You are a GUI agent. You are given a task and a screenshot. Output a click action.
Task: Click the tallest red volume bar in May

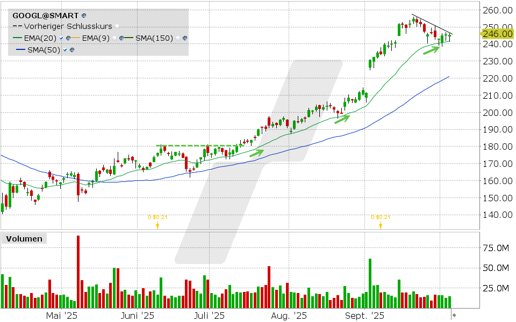(x=78, y=272)
